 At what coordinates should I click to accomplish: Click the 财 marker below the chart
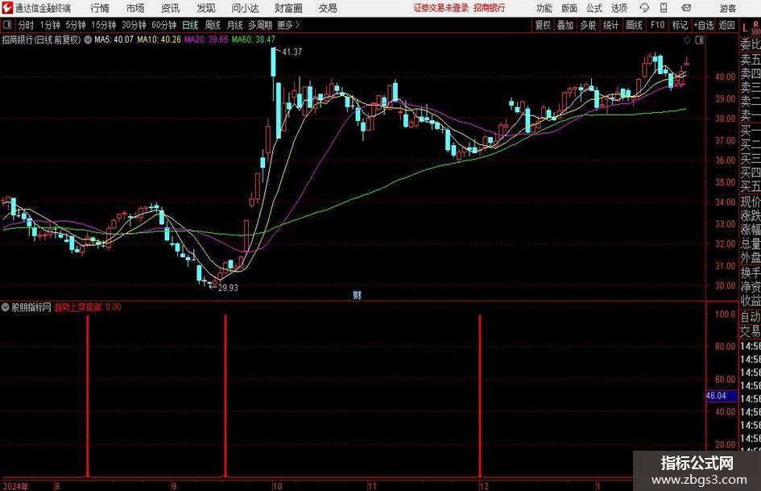pyautogui.click(x=357, y=294)
